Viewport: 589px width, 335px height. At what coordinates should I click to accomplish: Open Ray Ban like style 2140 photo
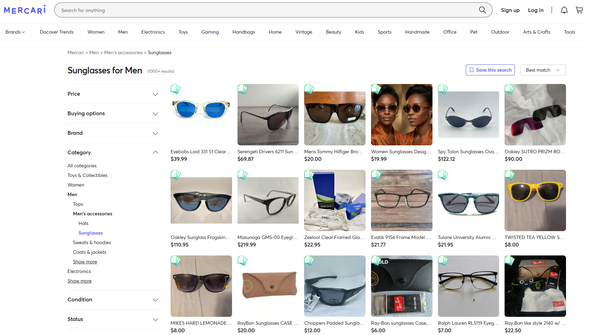tap(535, 286)
